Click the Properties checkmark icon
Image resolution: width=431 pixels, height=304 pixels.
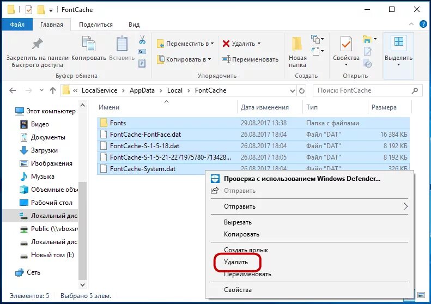(346, 44)
